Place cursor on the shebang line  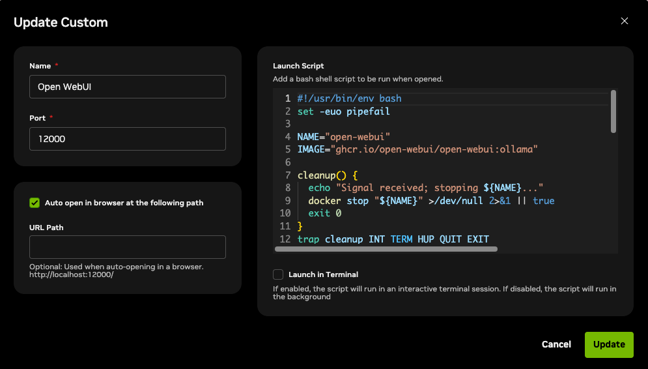click(349, 98)
